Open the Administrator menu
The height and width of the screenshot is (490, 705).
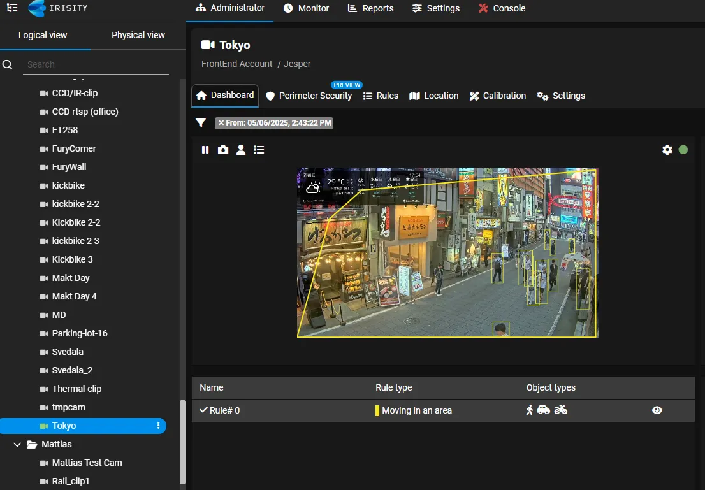point(229,8)
